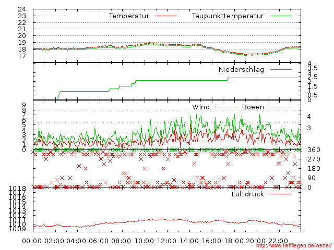Click the 00:00 time axis label
Screen dimensions: 334x250
click(32, 241)
